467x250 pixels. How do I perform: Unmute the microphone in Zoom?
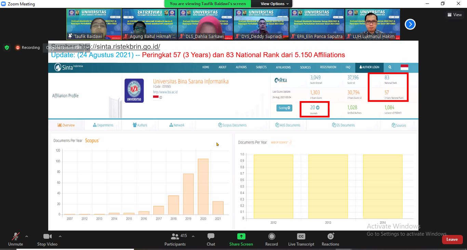[15, 239]
